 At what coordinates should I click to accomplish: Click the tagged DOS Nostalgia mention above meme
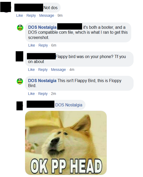[x=69, y=105]
